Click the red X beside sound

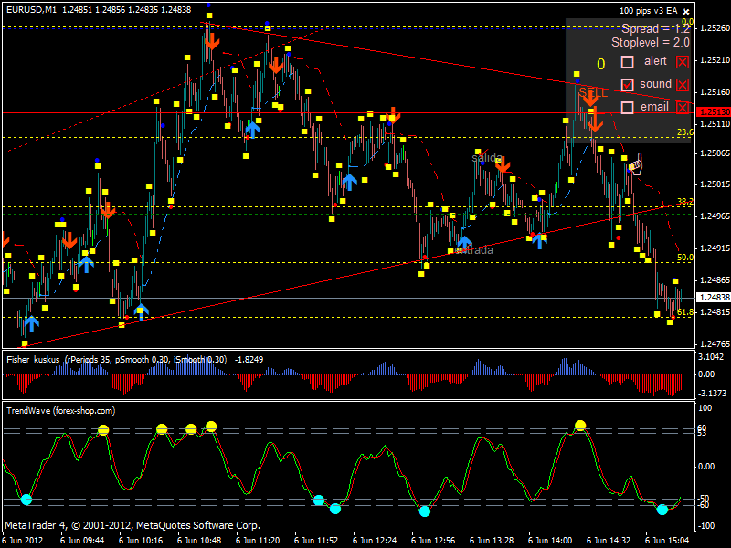pos(683,84)
